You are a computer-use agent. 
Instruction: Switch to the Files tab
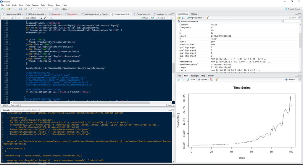coord(179,76)
